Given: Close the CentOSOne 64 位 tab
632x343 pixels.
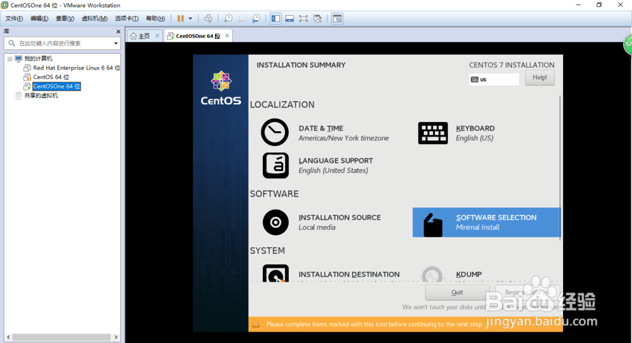Looking at the screenshot, I should tap(227, 35).
